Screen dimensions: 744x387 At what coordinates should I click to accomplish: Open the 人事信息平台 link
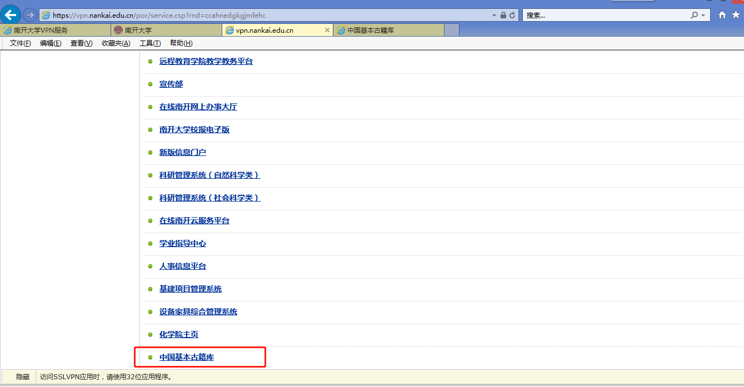point(183,266)
